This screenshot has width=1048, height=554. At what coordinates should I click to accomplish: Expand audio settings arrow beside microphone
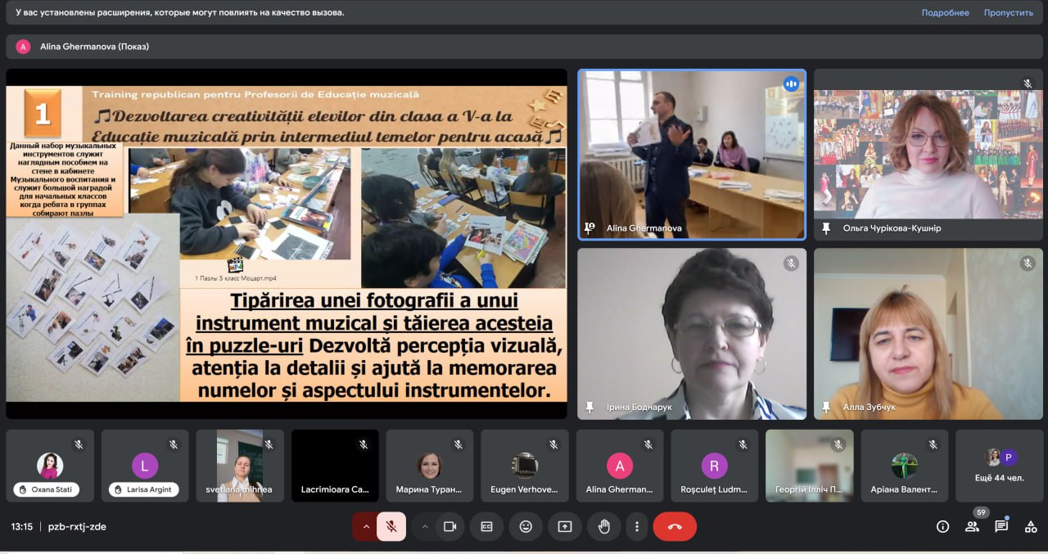(x=365, y=527)
